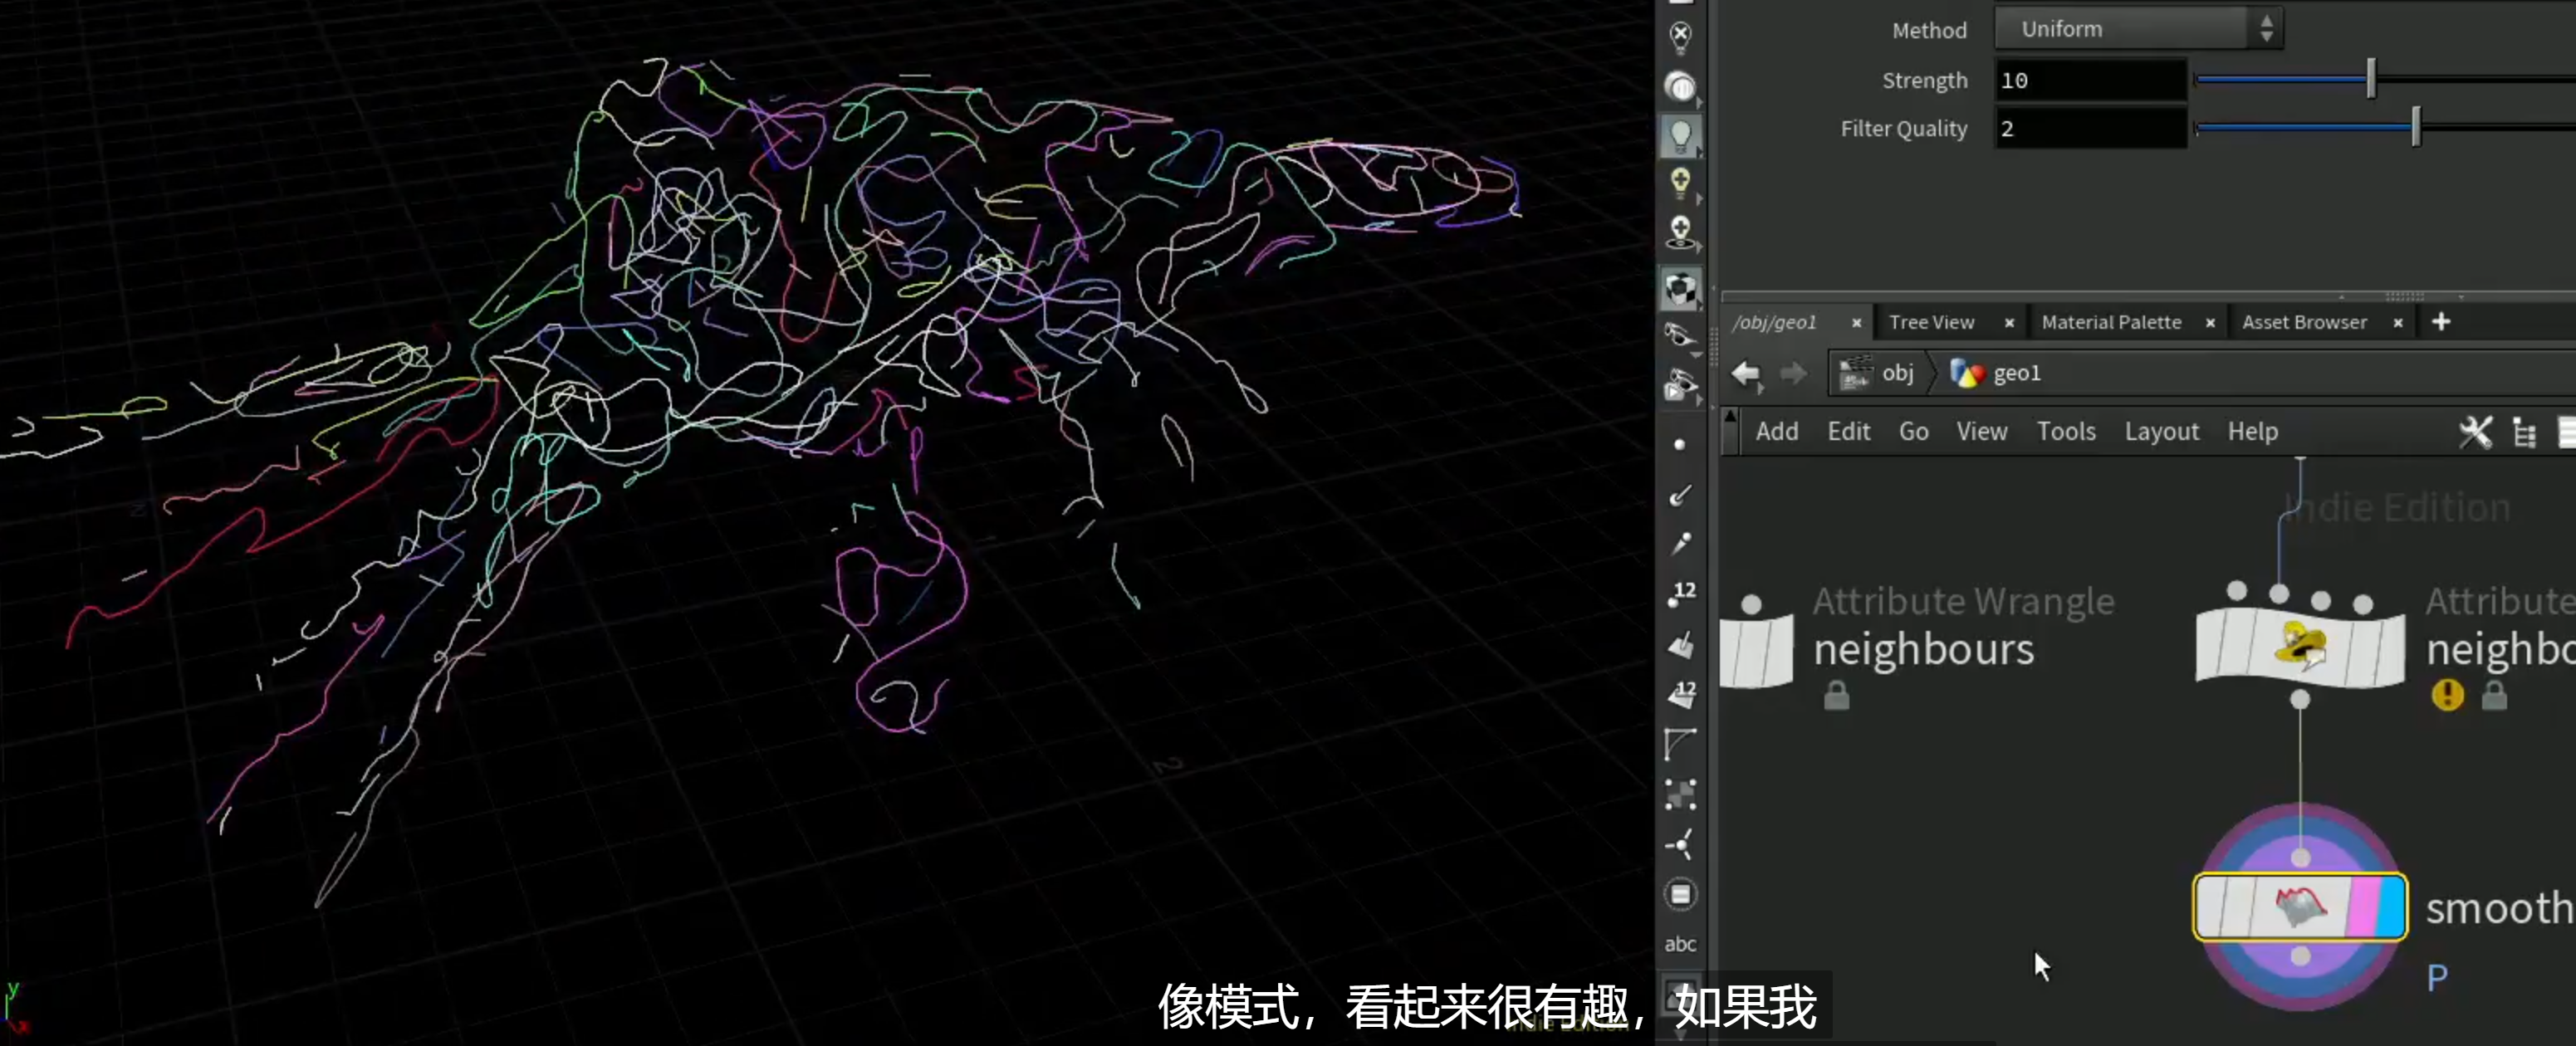
Task: Switch to the Asset Browser tab
Action: tap(2304, 322)
